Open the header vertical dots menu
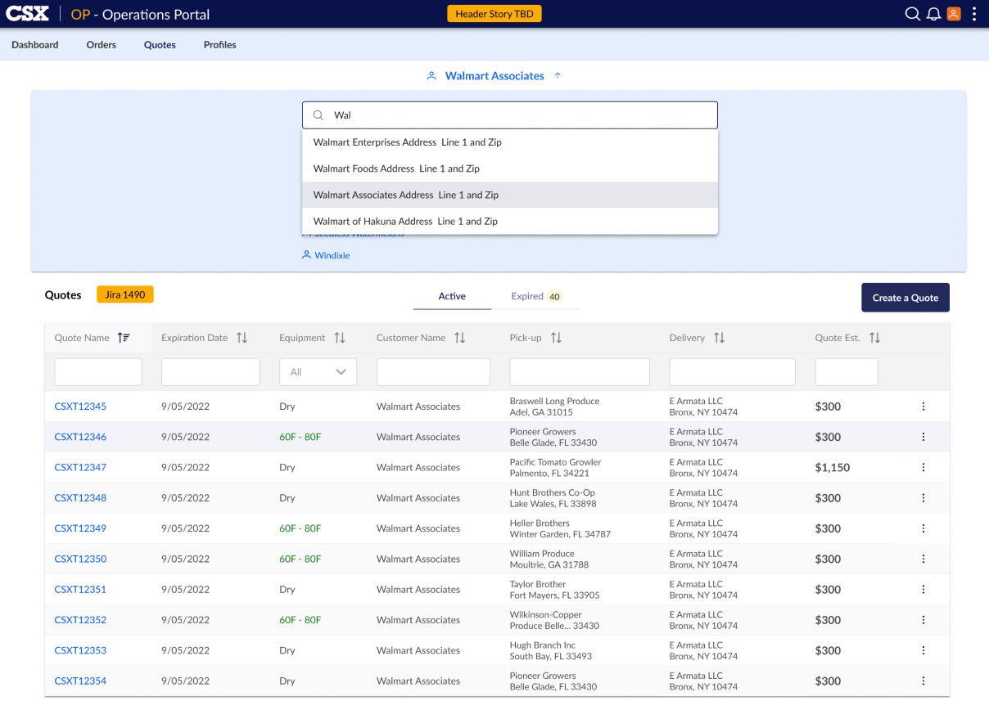 (x=974, y=14)
